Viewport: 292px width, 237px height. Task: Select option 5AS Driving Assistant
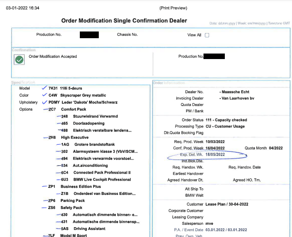click(x=83, y=229)
